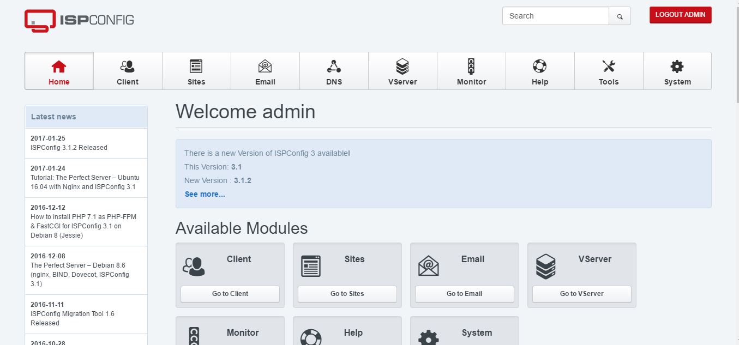Click the search magnifier button
The width and height of the screenshot is (739, 345).
(620, 16)
